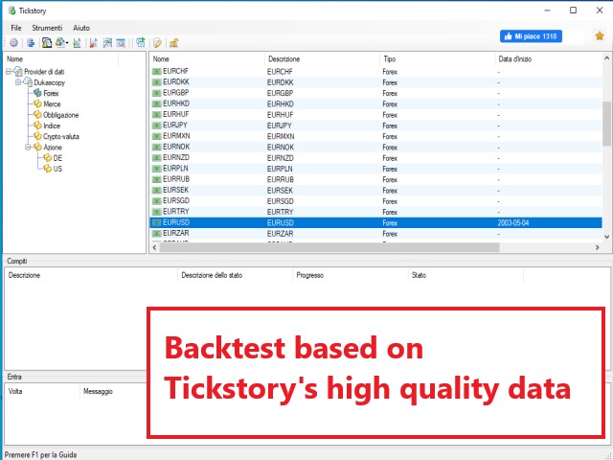Select Obbligazione in the provider tree
The height and width of the screenshot is (460, 613).
click(60, 115)
